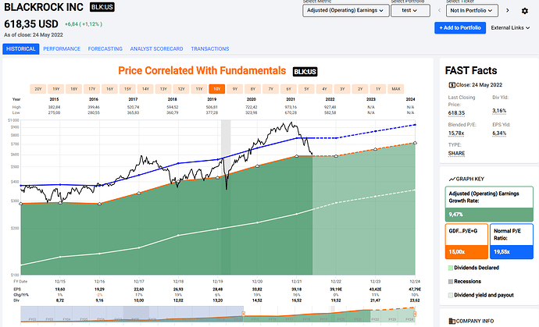539x327 pixels.
Task: Click the BLK:US badge in the chart title
Action: (305, 72)
